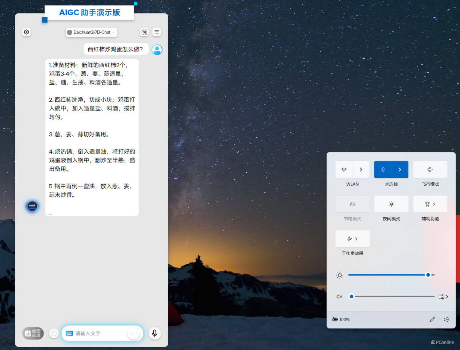Toggle Bluetooth off

(x=383, y=170)
